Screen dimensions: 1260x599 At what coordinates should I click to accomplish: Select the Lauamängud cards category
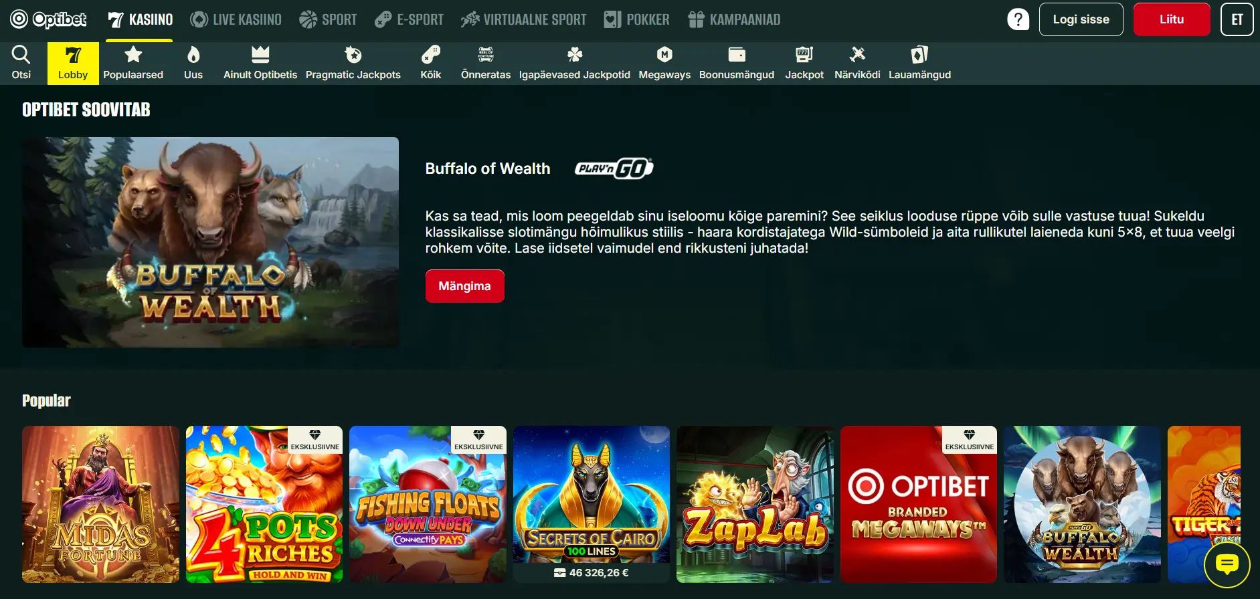[x=919, y=63]
